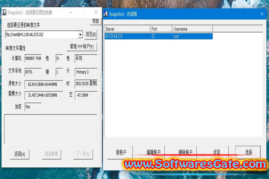This screenshot has height=179, width=269.
Task: Click the Username column header
Action: [x=192, y=29]
